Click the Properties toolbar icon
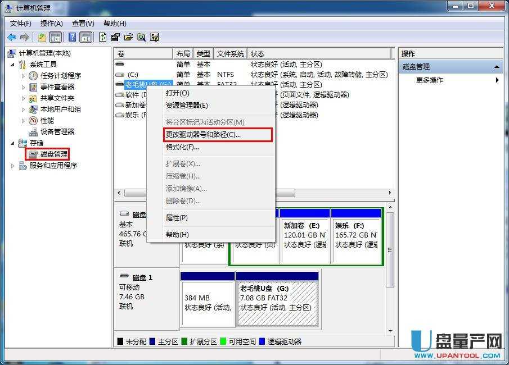The height and width of the screenshot is (365, 509). [115, 37]
